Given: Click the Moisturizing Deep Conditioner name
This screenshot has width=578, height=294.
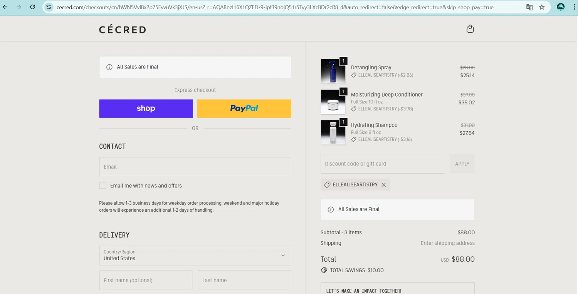Looking at the screenshot, I should 387,95.
